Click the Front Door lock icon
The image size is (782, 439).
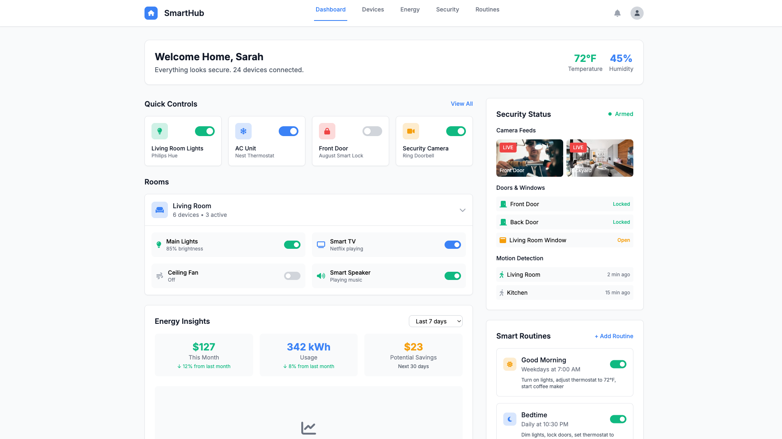[x=327, y=131]
